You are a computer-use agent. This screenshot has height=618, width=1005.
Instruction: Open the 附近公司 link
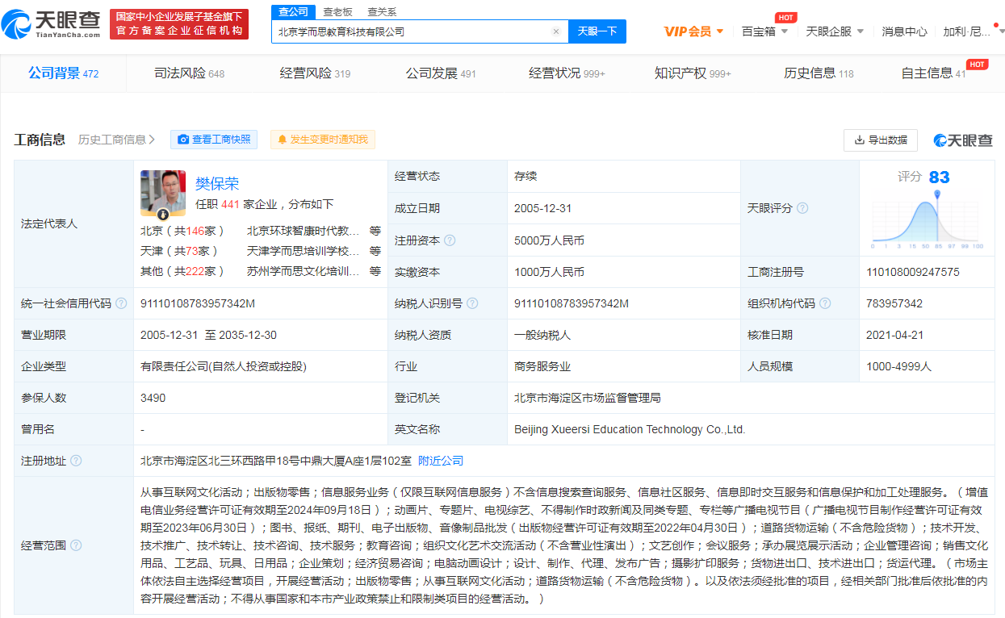(441, 461)
